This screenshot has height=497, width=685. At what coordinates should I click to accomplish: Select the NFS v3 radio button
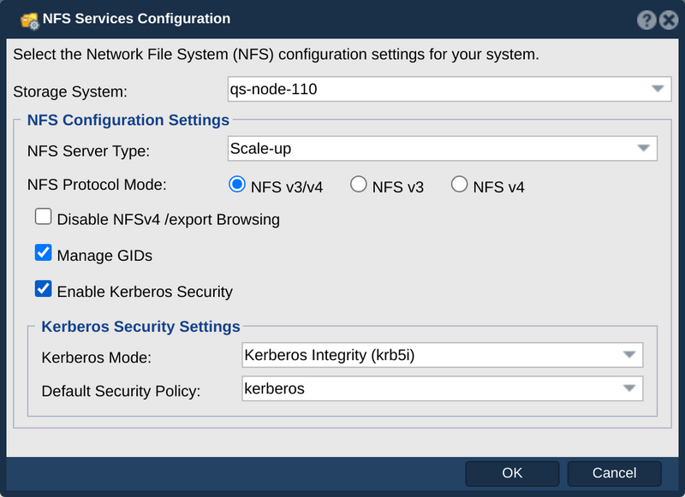click(x=358, y=184)
